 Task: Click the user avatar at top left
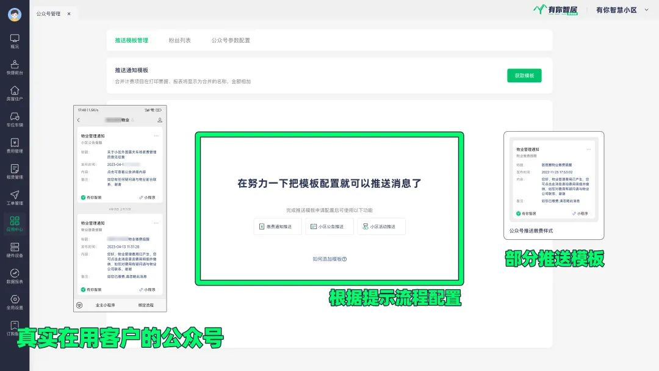(15, 15)
